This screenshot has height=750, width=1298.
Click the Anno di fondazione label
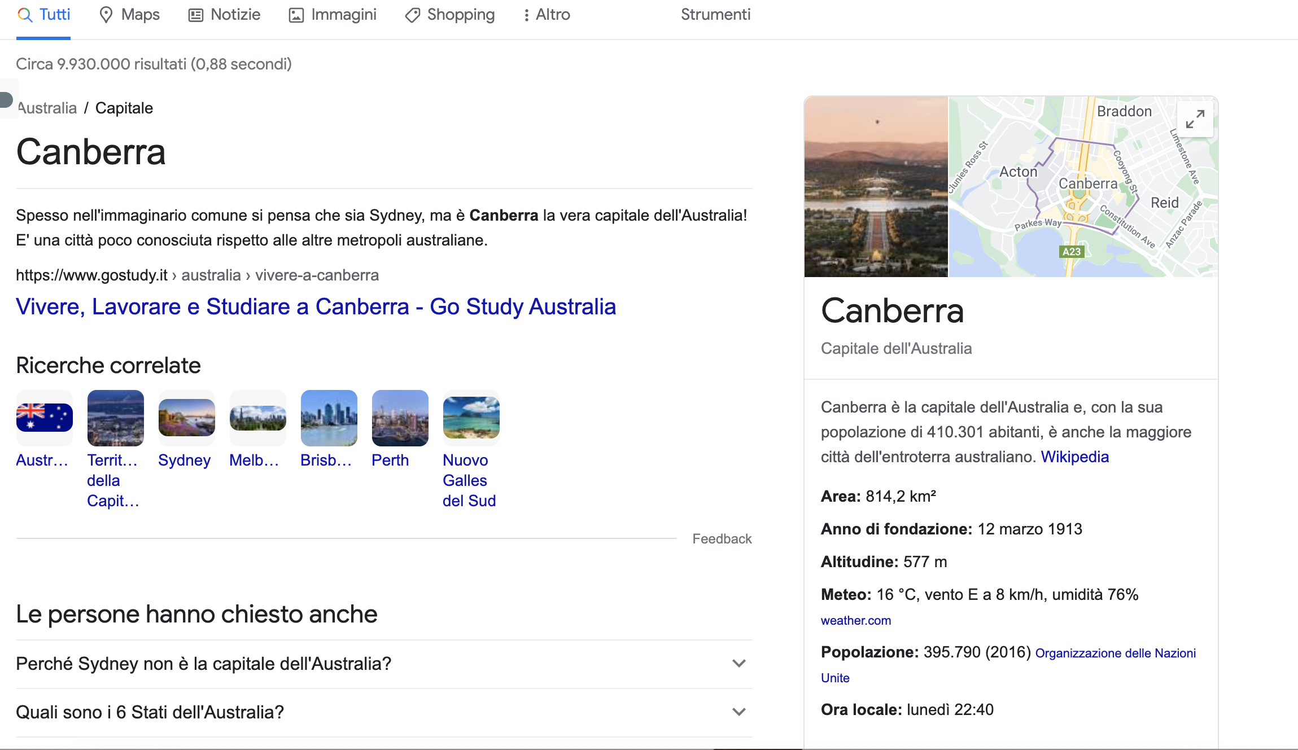pos(897,529)
